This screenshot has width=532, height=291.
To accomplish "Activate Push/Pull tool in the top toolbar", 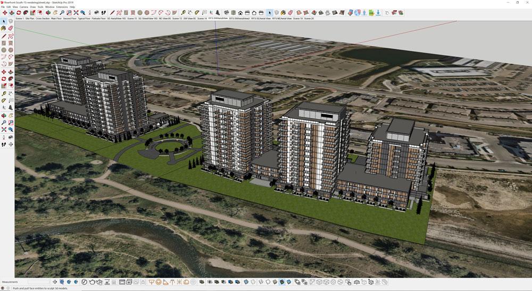I will coord(12,12).
